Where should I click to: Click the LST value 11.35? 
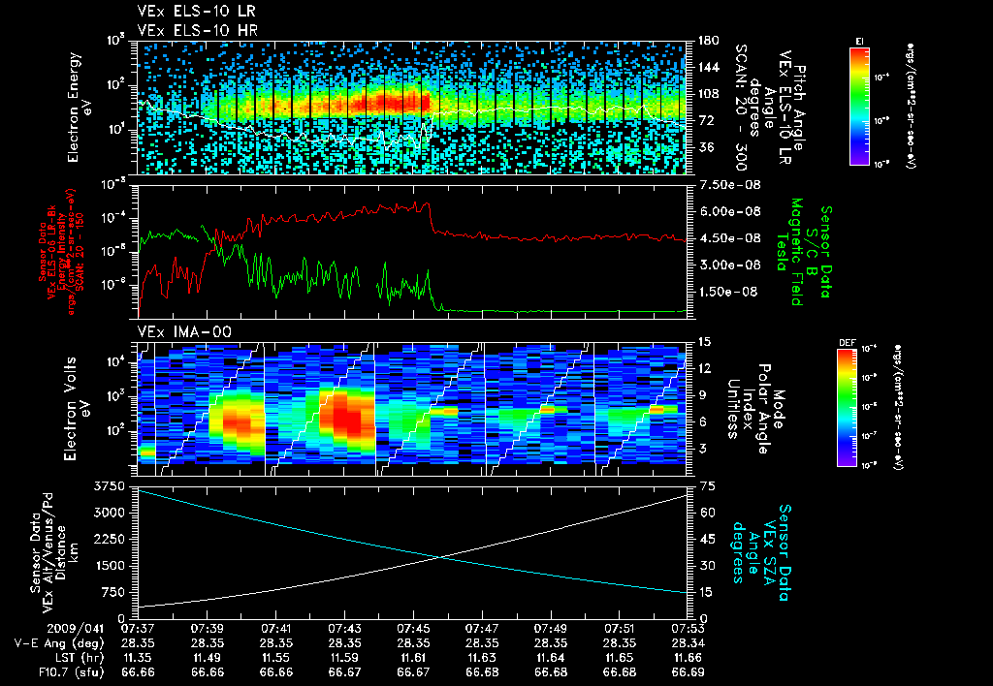click(x=138, y=658)
